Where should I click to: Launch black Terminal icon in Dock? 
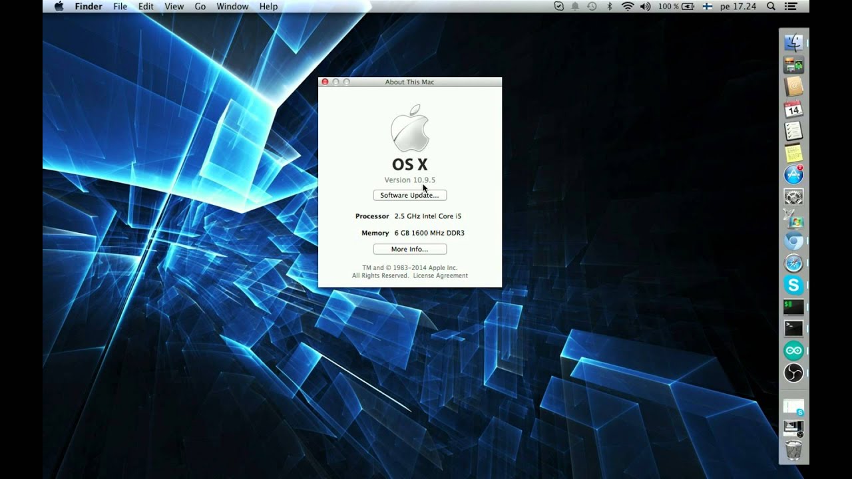tap(793, 329)
